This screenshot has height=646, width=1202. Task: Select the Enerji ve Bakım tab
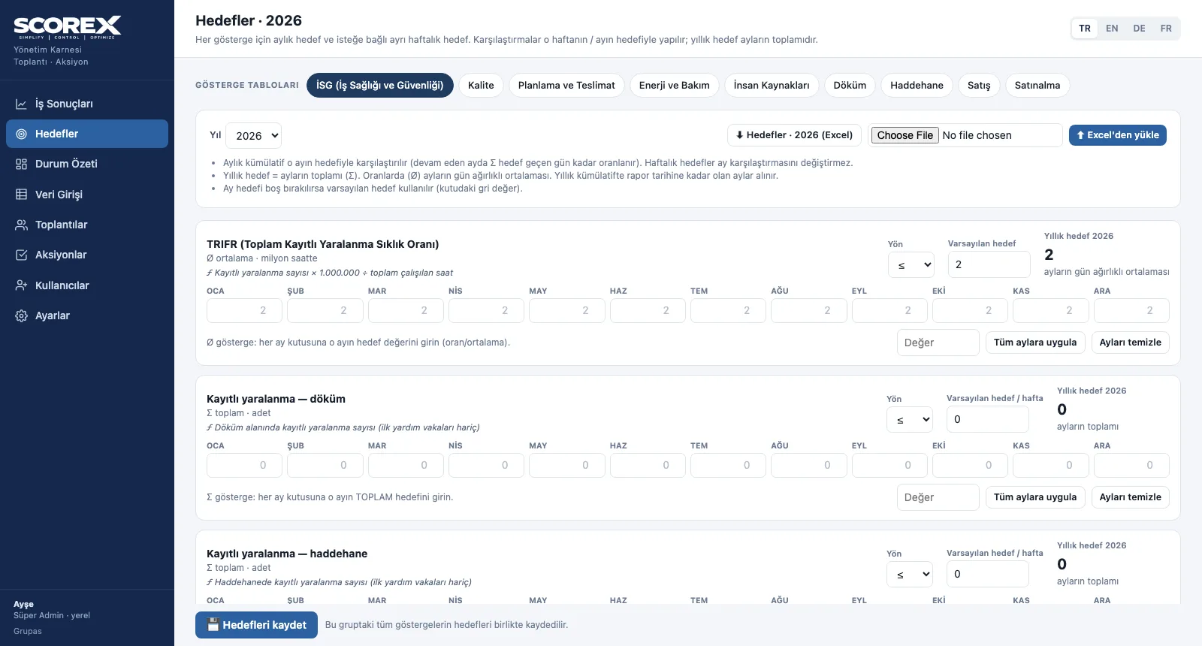[x=675, y=85]
